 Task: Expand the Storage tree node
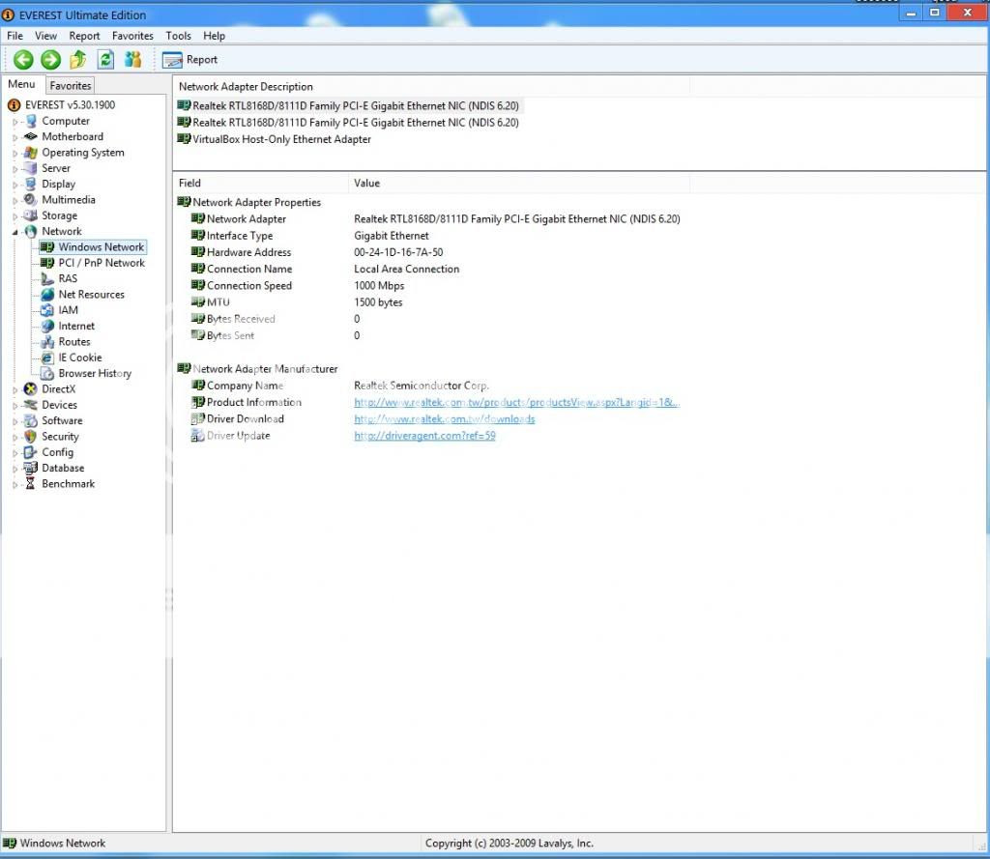15,216
